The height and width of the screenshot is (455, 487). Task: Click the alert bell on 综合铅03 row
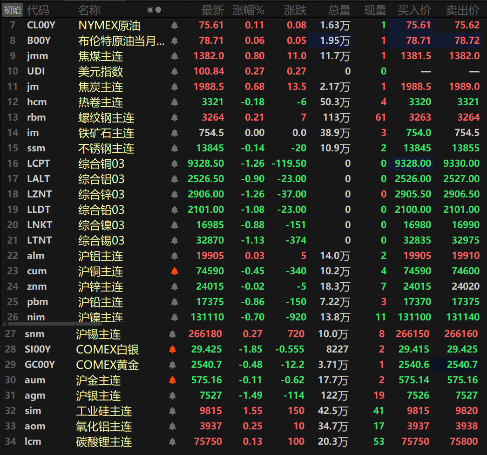[175, 210]
